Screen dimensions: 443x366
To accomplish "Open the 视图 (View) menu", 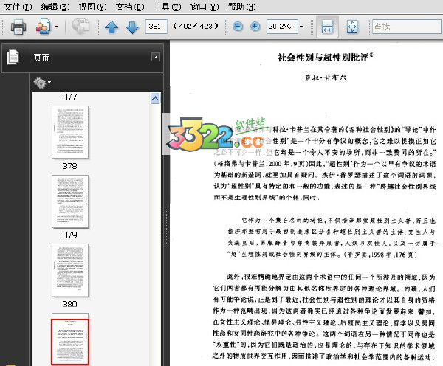I will click(x=92, y=7).
